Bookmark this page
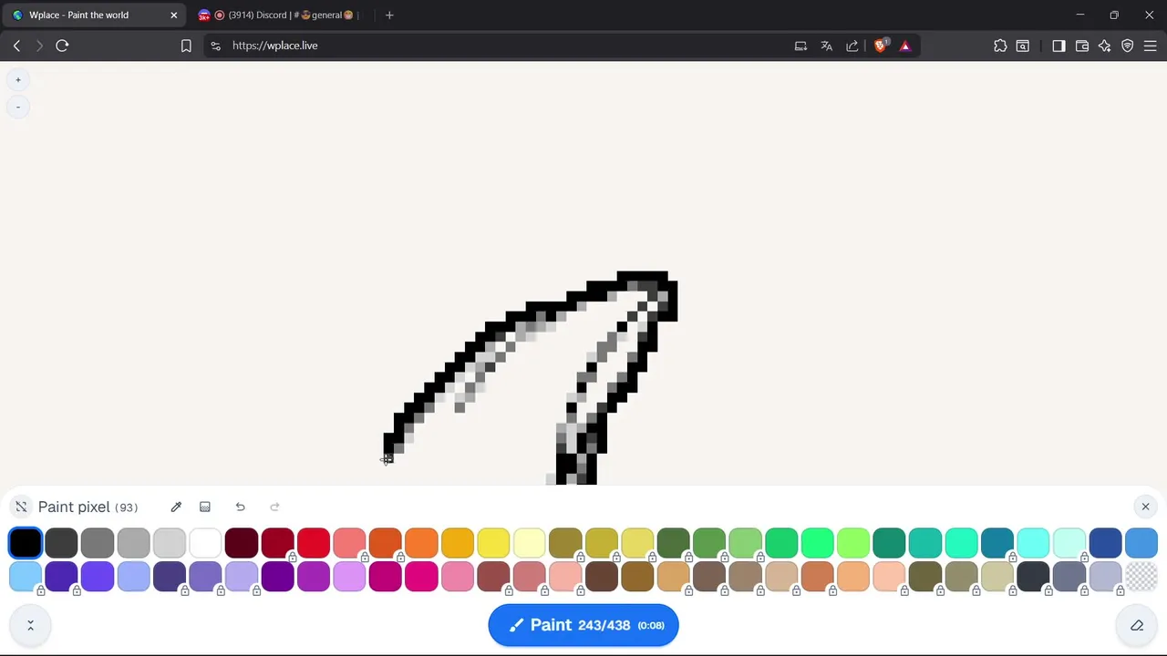 tap(186, 46)
